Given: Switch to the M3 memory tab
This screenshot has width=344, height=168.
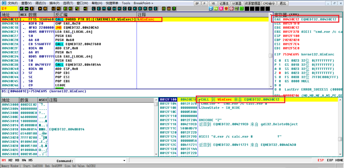Looking at the screenshot, I should (17, 160).
